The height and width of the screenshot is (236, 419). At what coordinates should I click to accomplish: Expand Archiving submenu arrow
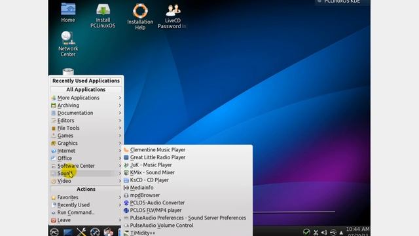pyautogui.click(x=120, y=106)
